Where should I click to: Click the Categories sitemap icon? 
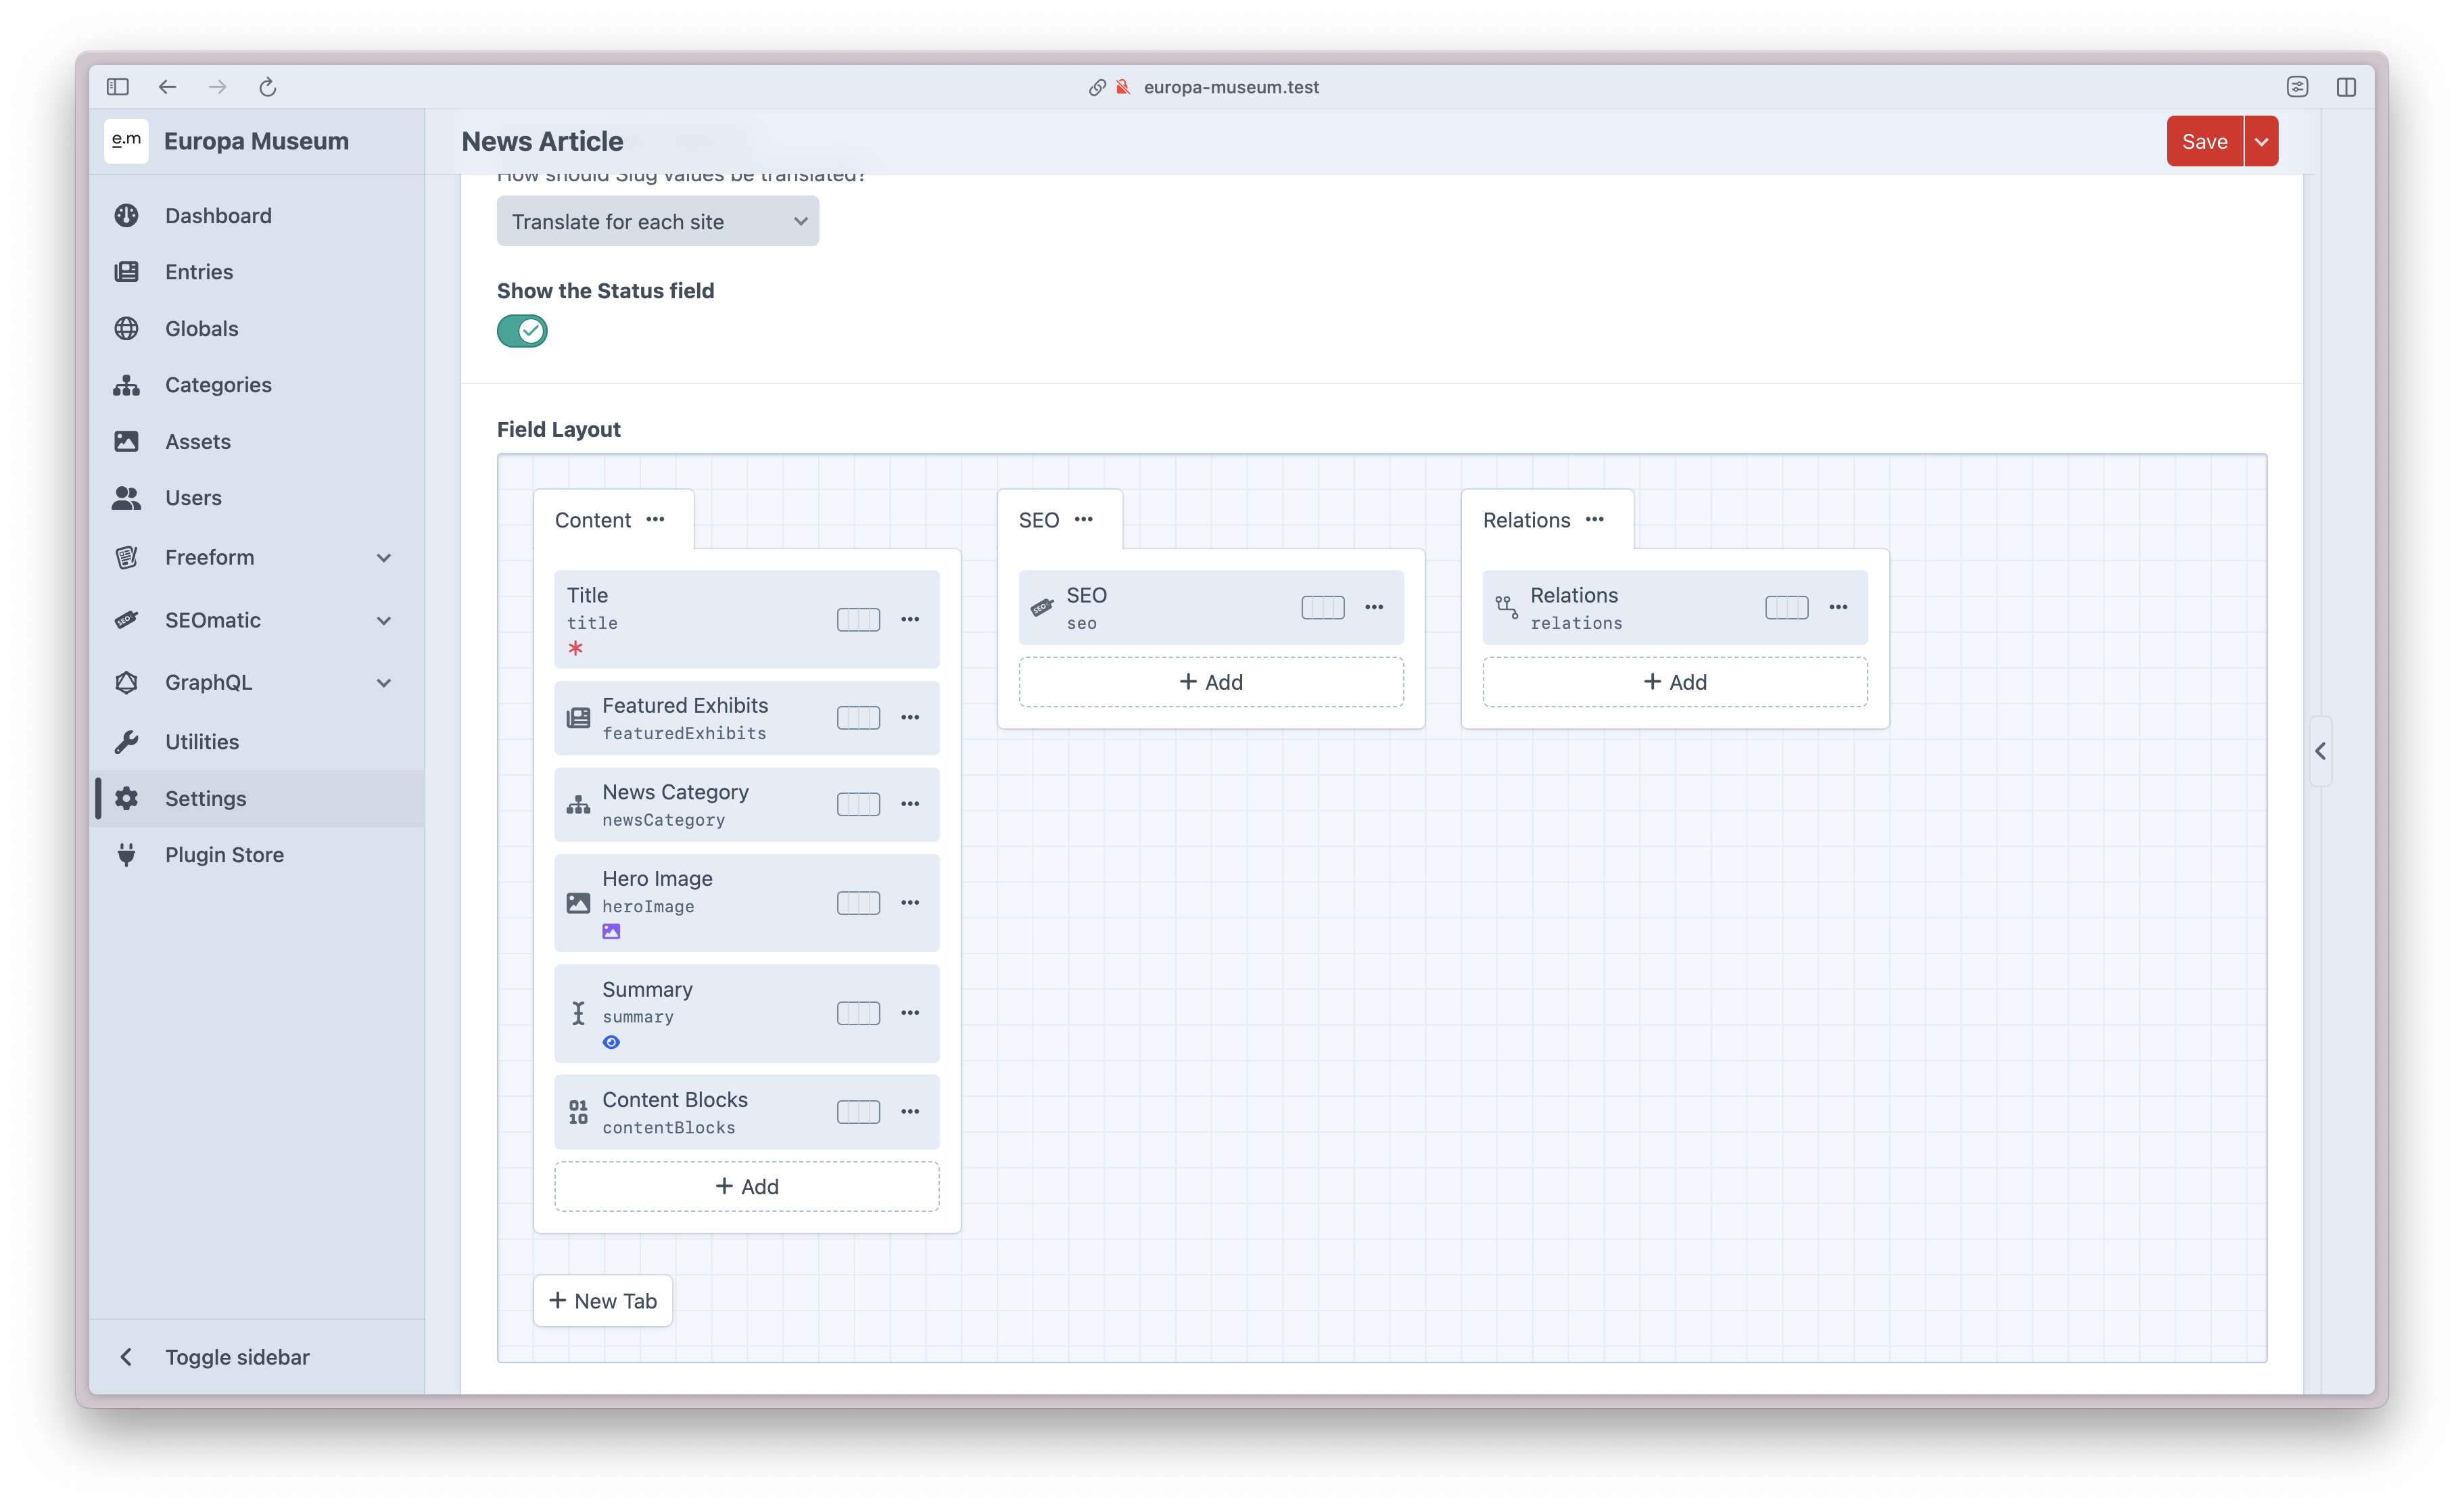coord(126,385)
